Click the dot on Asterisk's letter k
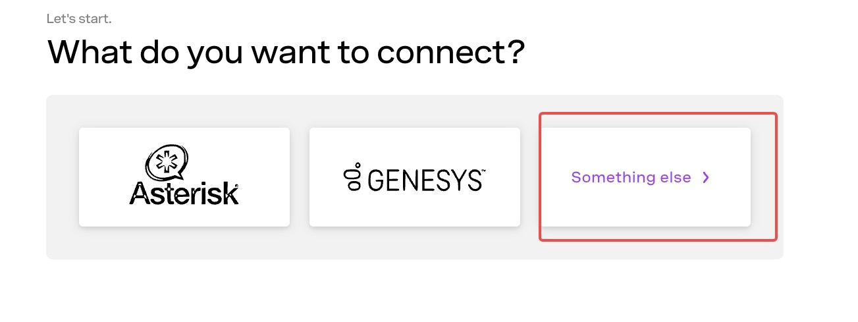858x322 pixels. coord(236,186)
